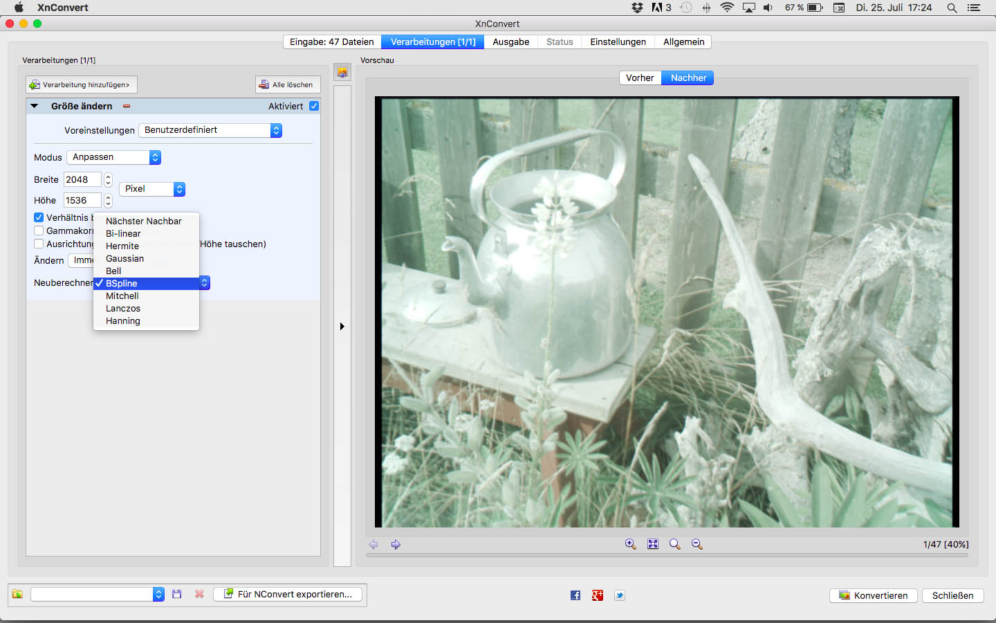This screenshot has height=623, width=996.
Task: Open the Dropbox menu bar icon
Action: tap(637, 8)
